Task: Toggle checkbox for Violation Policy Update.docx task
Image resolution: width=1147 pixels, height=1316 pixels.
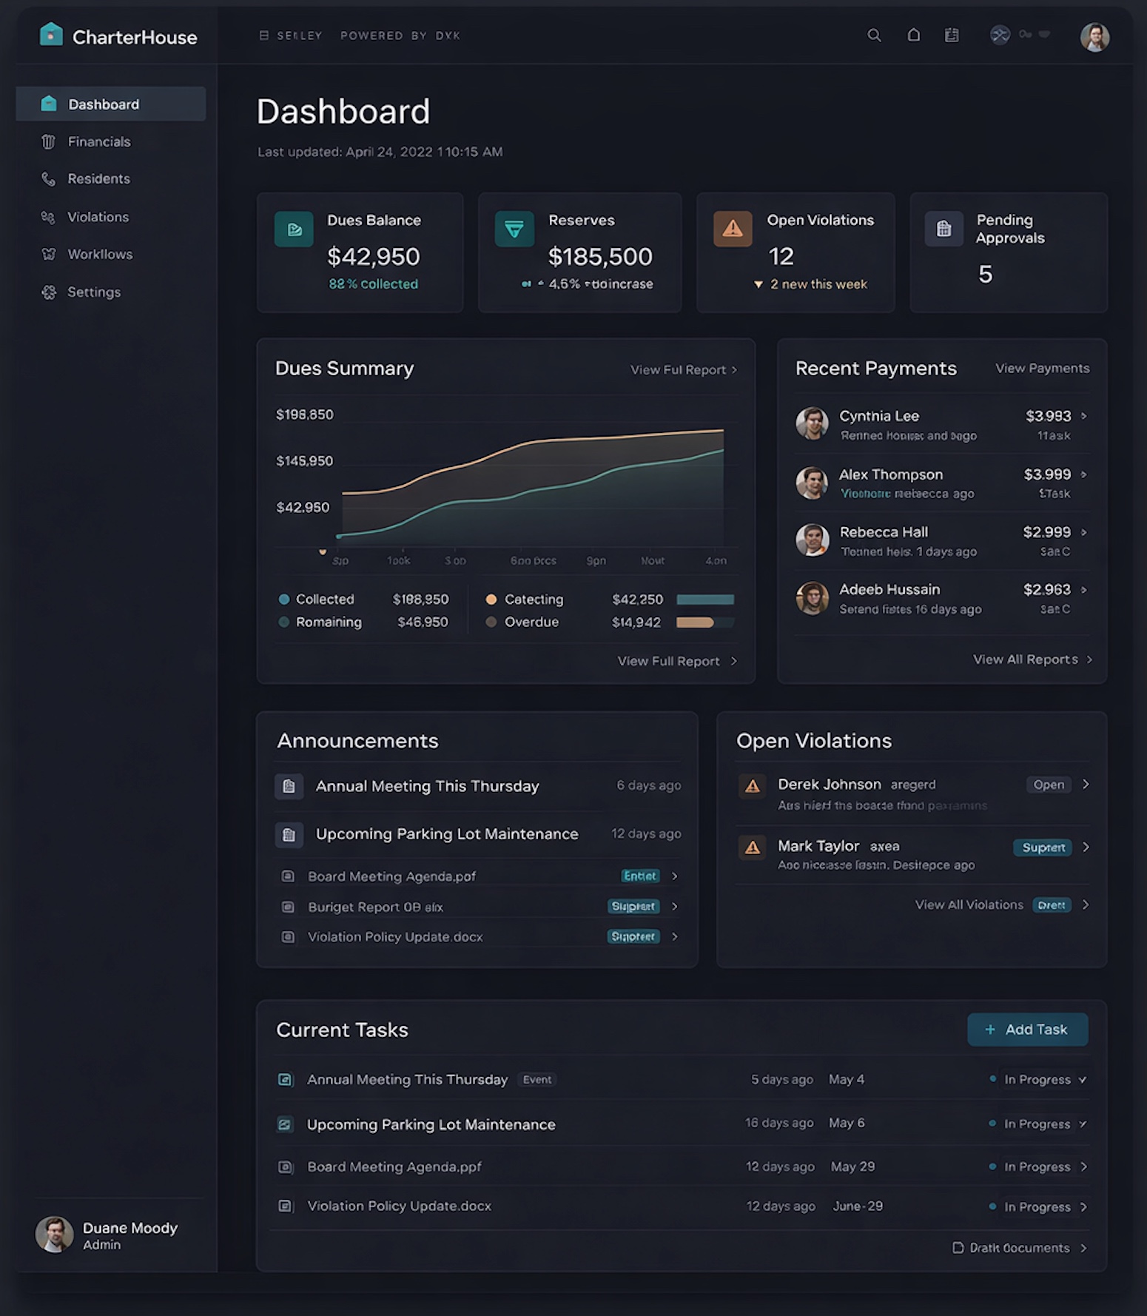Action: tap(285, 1206)
